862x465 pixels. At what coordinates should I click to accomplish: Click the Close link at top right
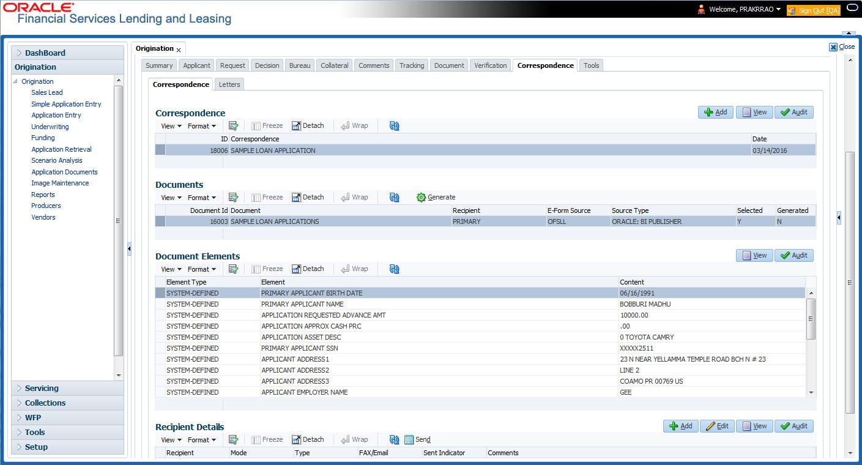(x=842, y=46)
